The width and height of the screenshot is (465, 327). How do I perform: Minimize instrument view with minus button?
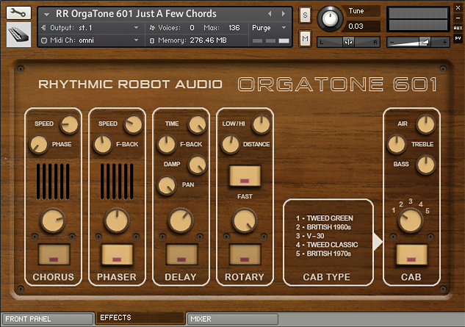click(458, 18)
